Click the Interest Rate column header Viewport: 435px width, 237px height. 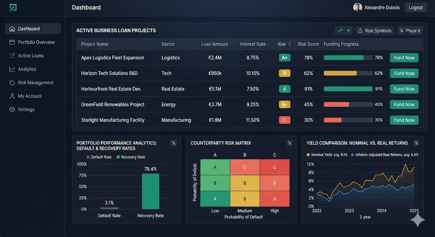pos(253,44)
